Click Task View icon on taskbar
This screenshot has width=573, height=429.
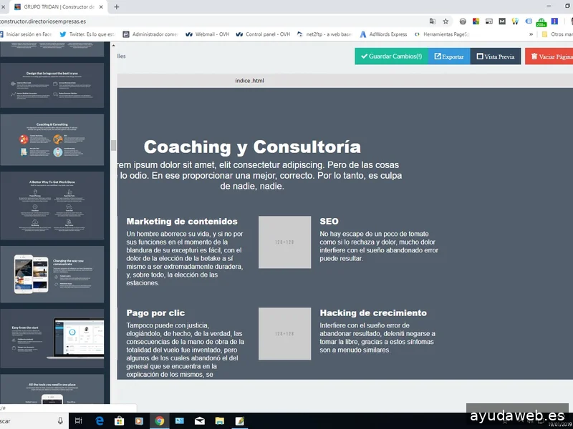[x=79, y=421]
